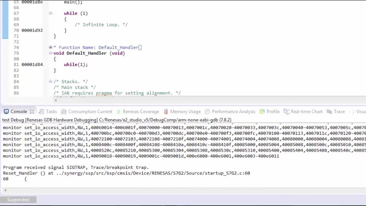Select the Consumption Current measurement icon
The height and width of the screenshot is (206, 366).
(x=64, y=112)
